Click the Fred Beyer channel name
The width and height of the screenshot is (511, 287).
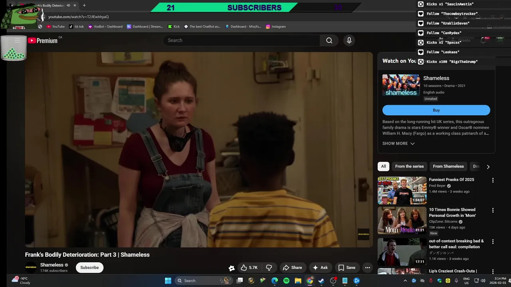pyautogui.click(x=437, y=186)
